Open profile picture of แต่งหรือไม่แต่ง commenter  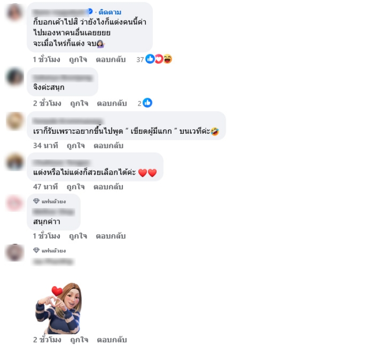click(x=15, y=162)
